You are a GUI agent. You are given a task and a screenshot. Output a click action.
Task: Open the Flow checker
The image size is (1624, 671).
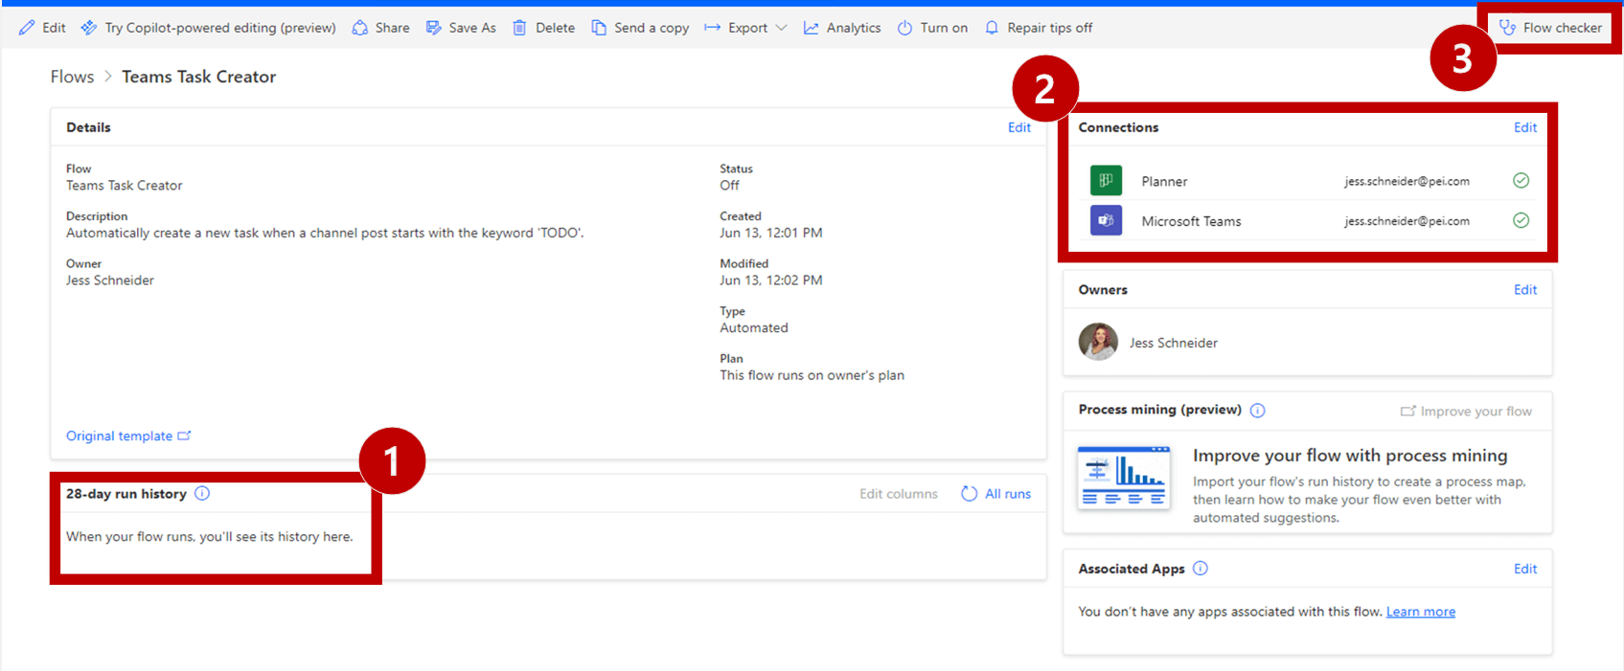(1550, 28)
